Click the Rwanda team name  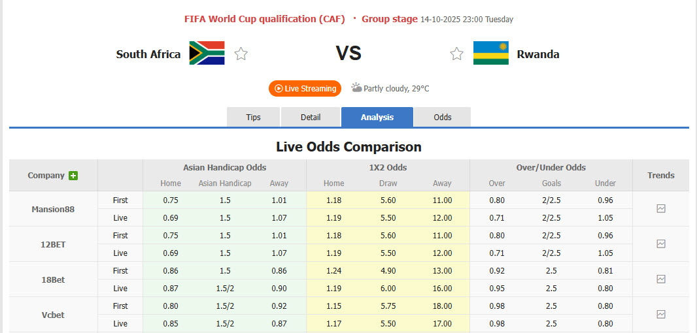pos(538,54)
